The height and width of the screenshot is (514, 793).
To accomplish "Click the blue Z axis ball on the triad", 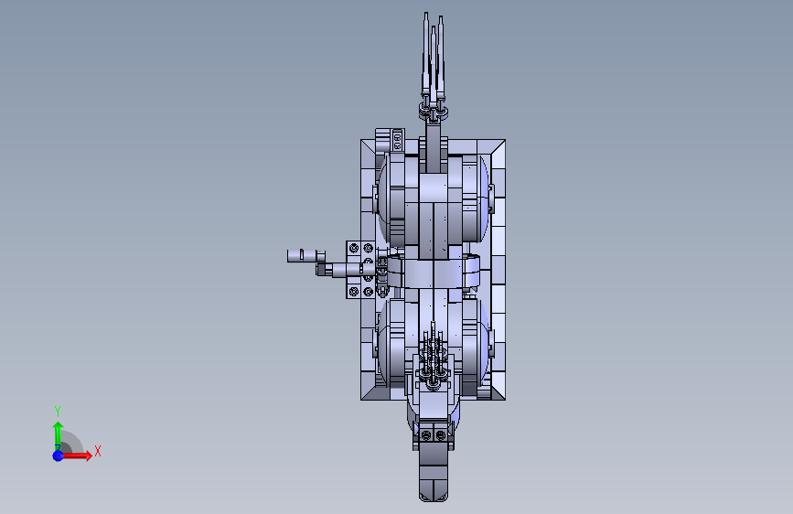I will point(58,455).
